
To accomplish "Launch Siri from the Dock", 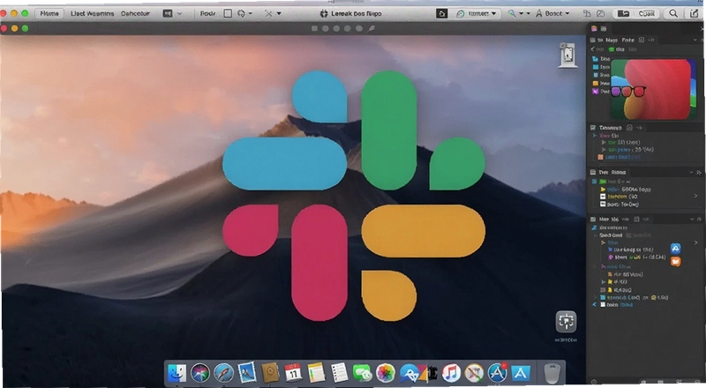I will tap(200, 373).
